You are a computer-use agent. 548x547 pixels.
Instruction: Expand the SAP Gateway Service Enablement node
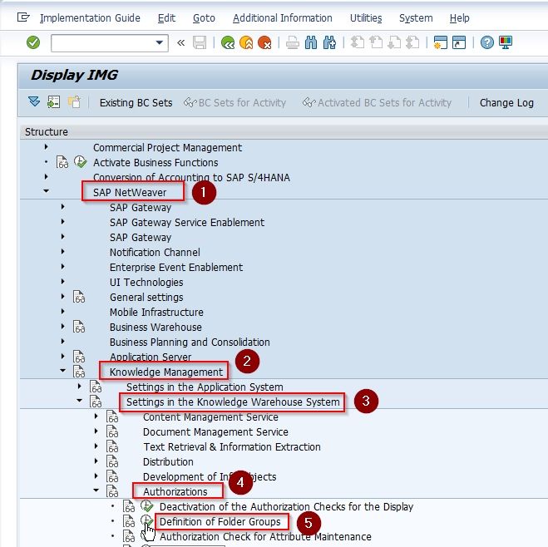(x=63, y=221)
